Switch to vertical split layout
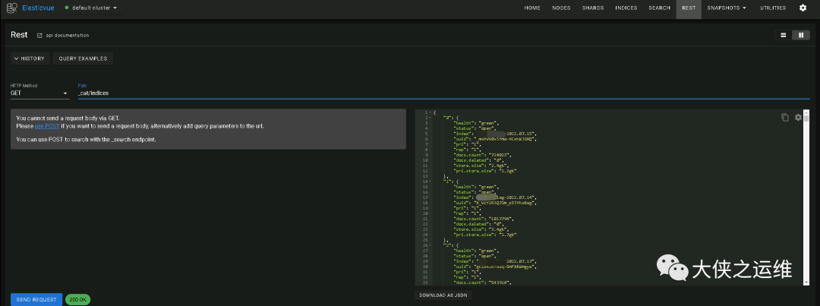The height and width of the screenshot is (306, 820). coord(799,35)
